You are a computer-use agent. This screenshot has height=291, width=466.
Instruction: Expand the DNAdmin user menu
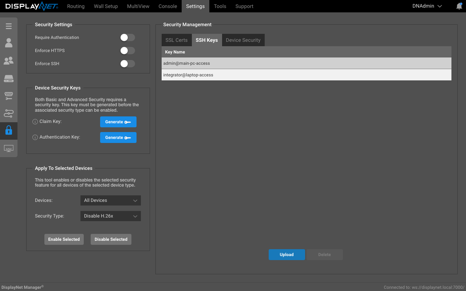427,6
